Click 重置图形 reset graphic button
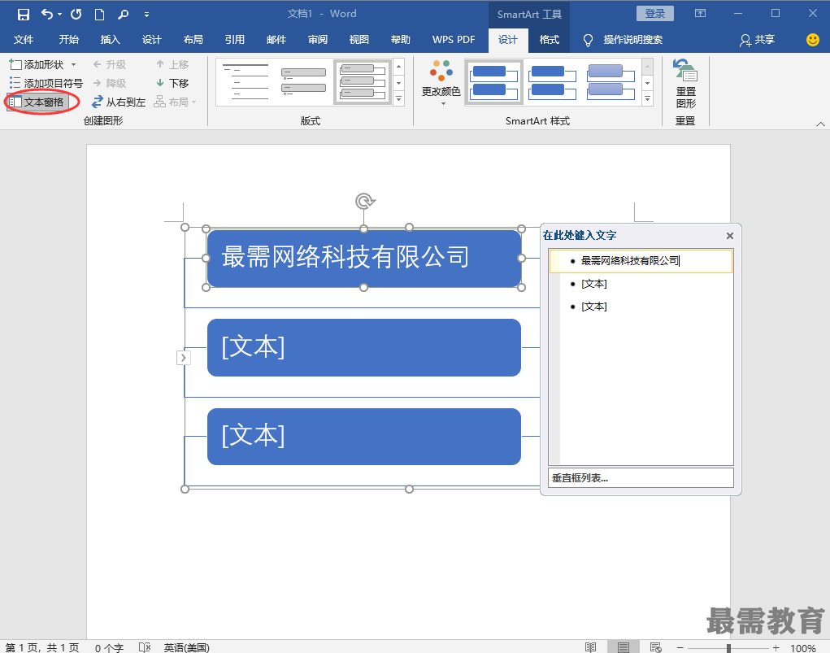Image resolution: width=830 pixels, height=653 pixels. (685, 84)
